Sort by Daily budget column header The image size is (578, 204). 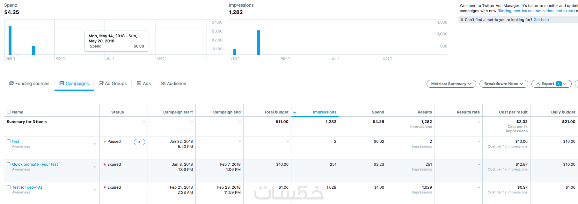click(563, 112)
